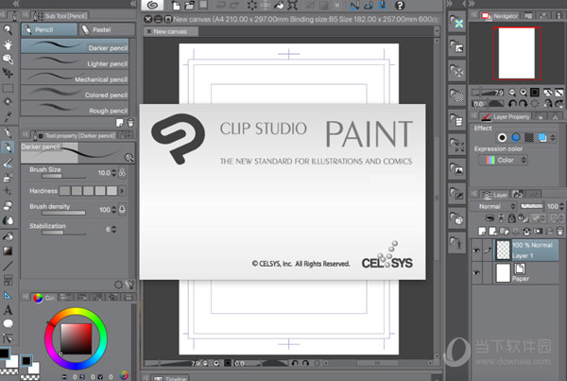Screen dimensions: 567x381
Task: Toggle lock on the layer
Action: point(511,217)
